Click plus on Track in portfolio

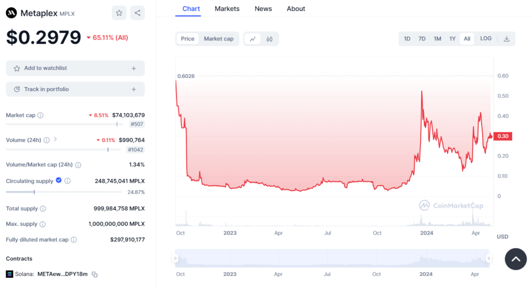pos(134,89)
